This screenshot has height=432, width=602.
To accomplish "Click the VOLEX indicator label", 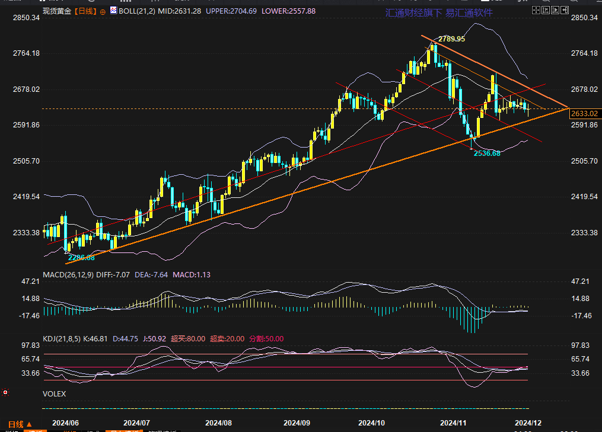I will (55, 393).
